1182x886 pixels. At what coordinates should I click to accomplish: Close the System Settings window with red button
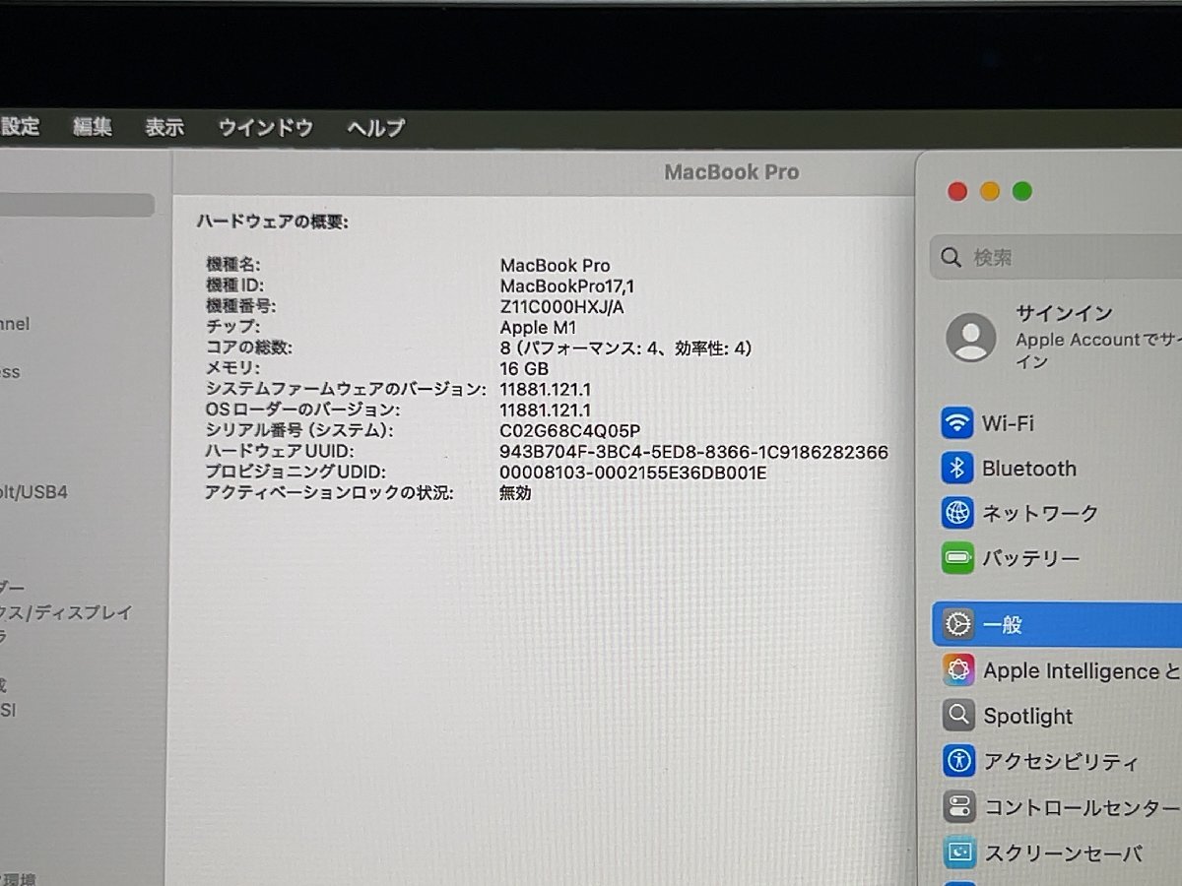[956, 192]
